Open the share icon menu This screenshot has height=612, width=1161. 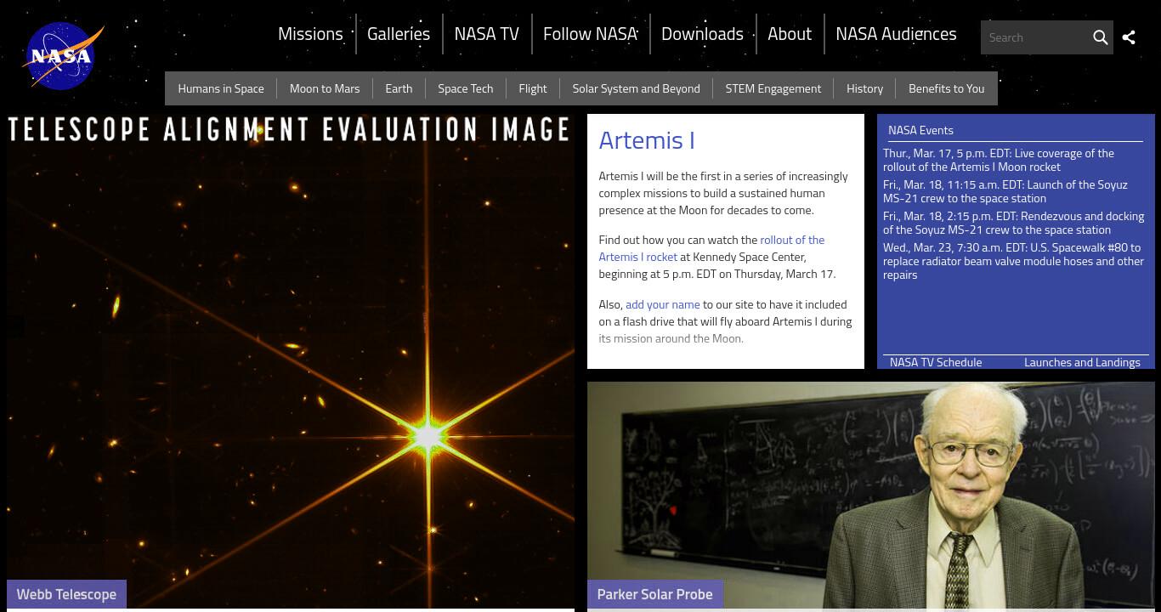(x=1129, y=37)
